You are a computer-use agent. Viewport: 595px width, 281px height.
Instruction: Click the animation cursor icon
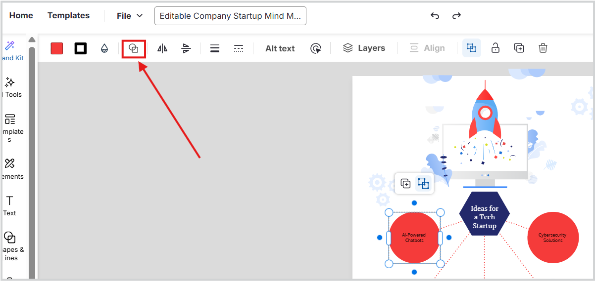(x=316, y=48)
